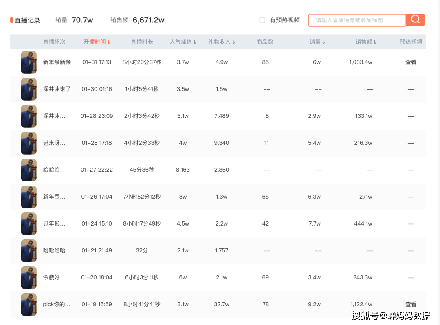Image resolution: width=440 pixels, height=325 pixels.
Task: Sort by 销量 column arrow icon
Action: [323, 42]
